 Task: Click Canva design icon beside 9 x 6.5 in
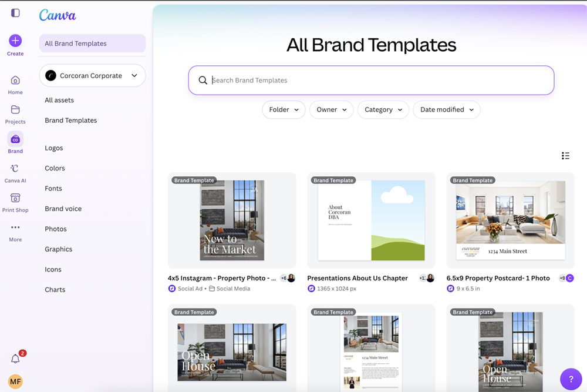(x=450, y=289)
